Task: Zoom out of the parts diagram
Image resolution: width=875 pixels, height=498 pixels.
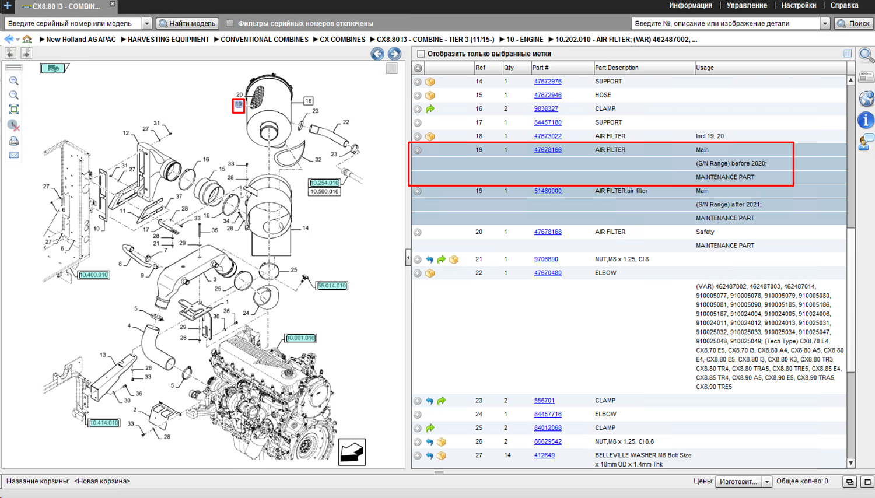Action: click(14, 95)
